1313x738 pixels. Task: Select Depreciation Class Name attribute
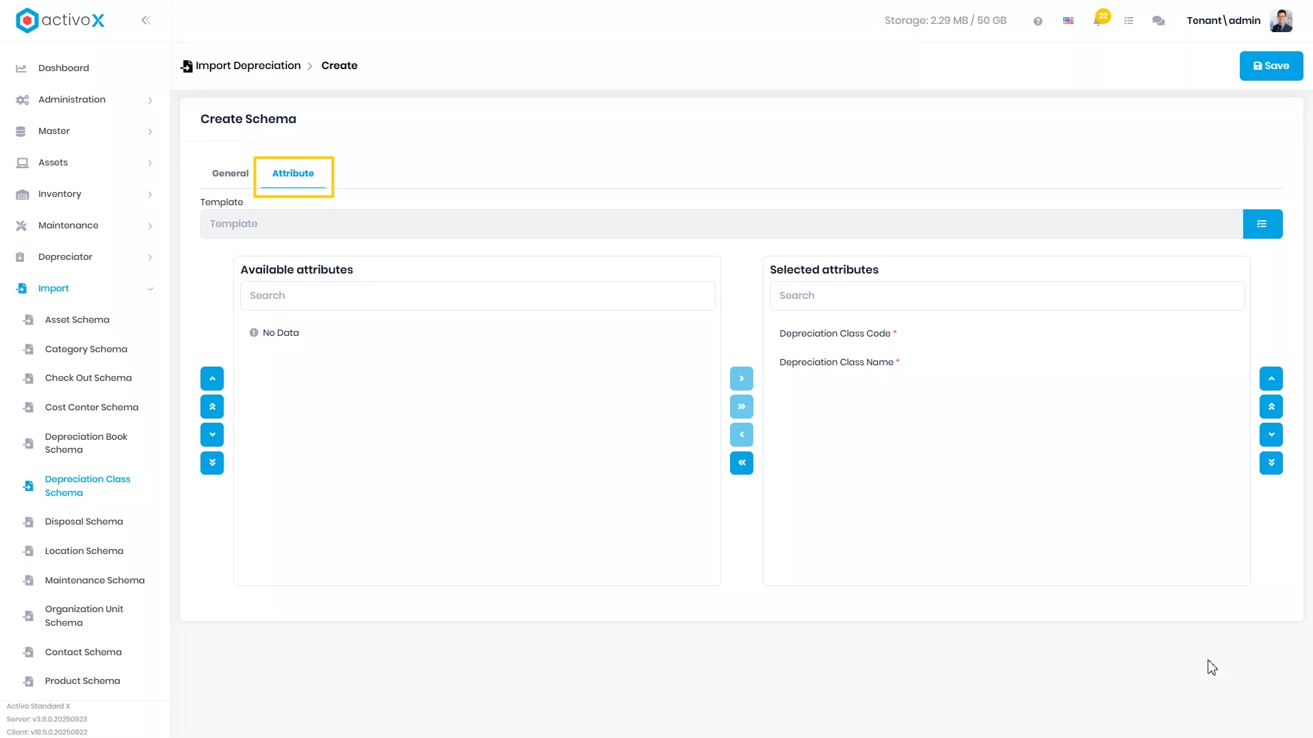(839, 362)
